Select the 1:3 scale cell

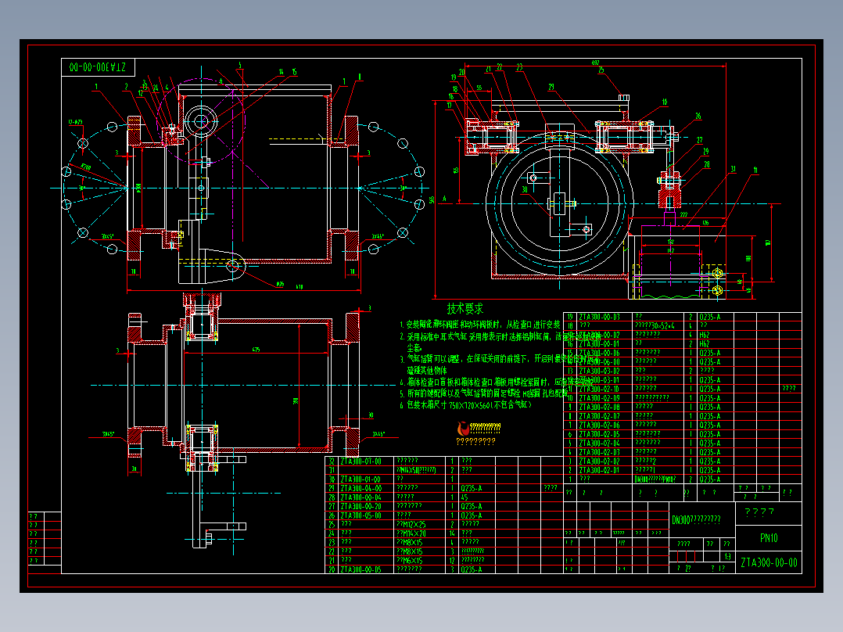[727, 557]
